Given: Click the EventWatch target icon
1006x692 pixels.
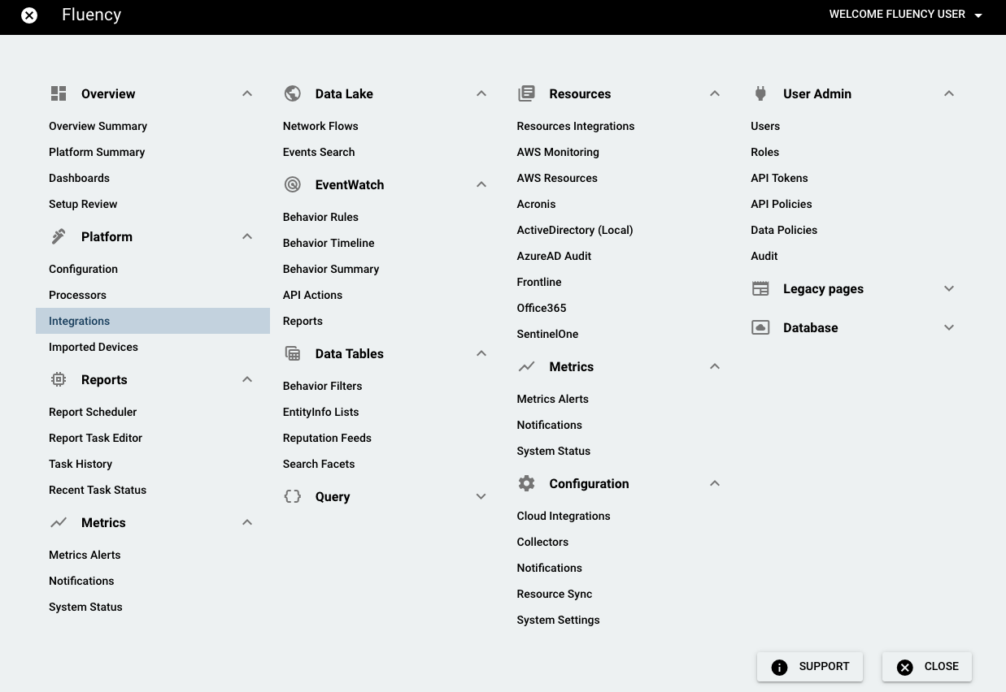Looking at the screenshot, I should click(293, 184).
